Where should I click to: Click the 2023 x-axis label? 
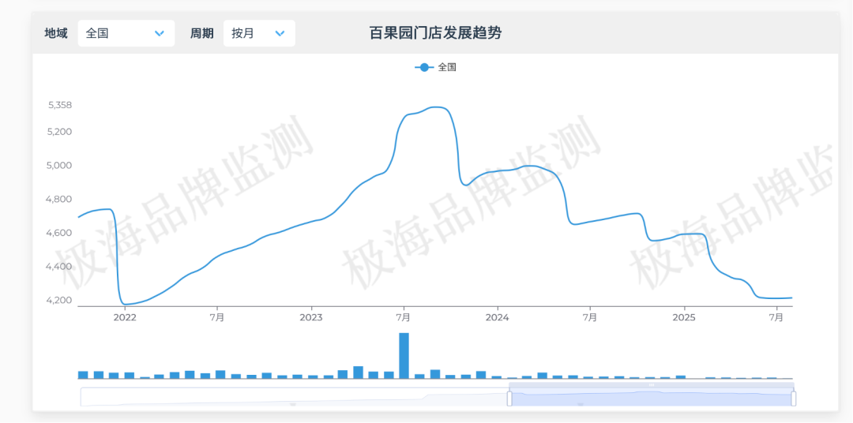pos(310,317)
